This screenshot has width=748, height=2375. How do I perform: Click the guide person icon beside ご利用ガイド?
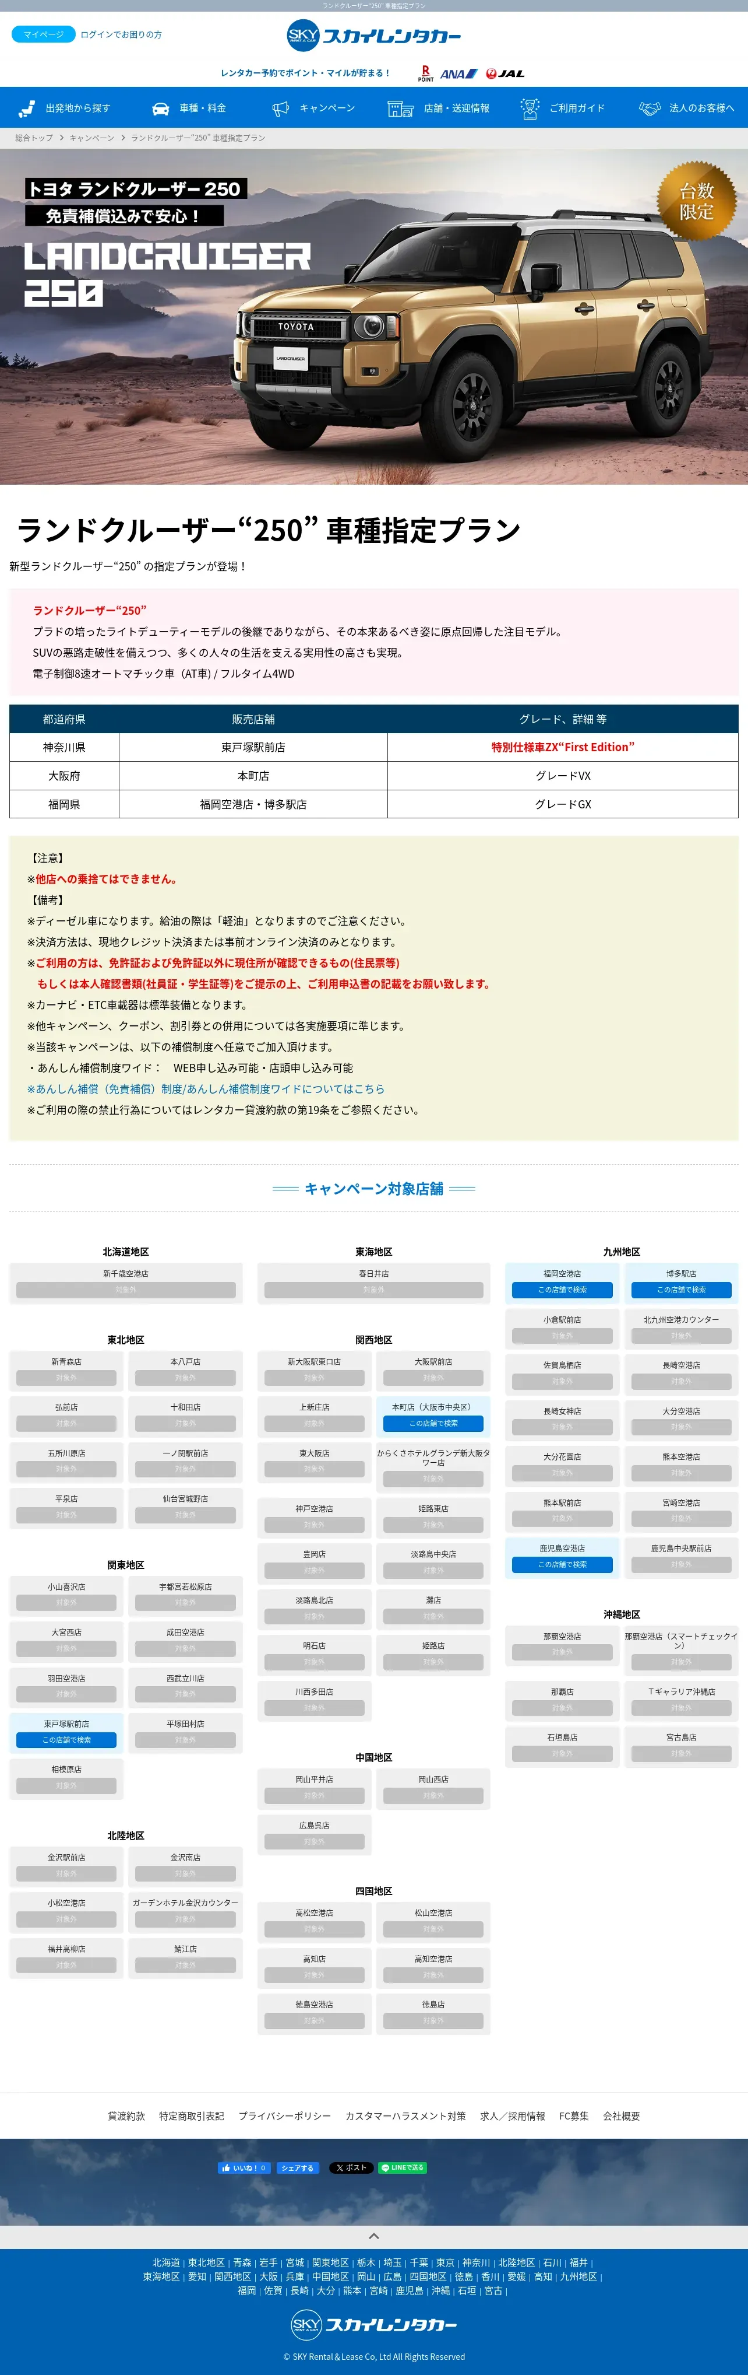(x=529, y=109)
